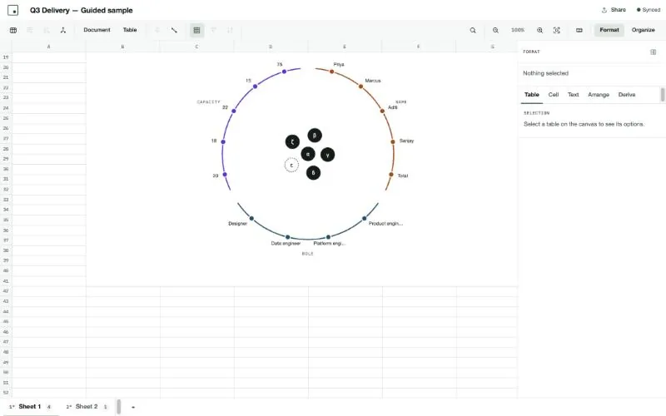Click the Sanjay label on the chart
Image resolution: width=666 pixels, height=416 pixels.
point(406,141)
